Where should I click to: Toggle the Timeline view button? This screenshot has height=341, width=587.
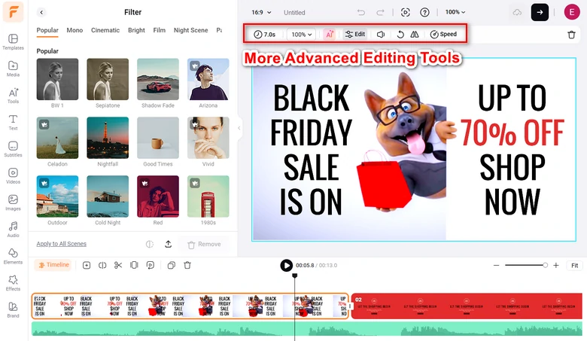(x=53, y=265)
